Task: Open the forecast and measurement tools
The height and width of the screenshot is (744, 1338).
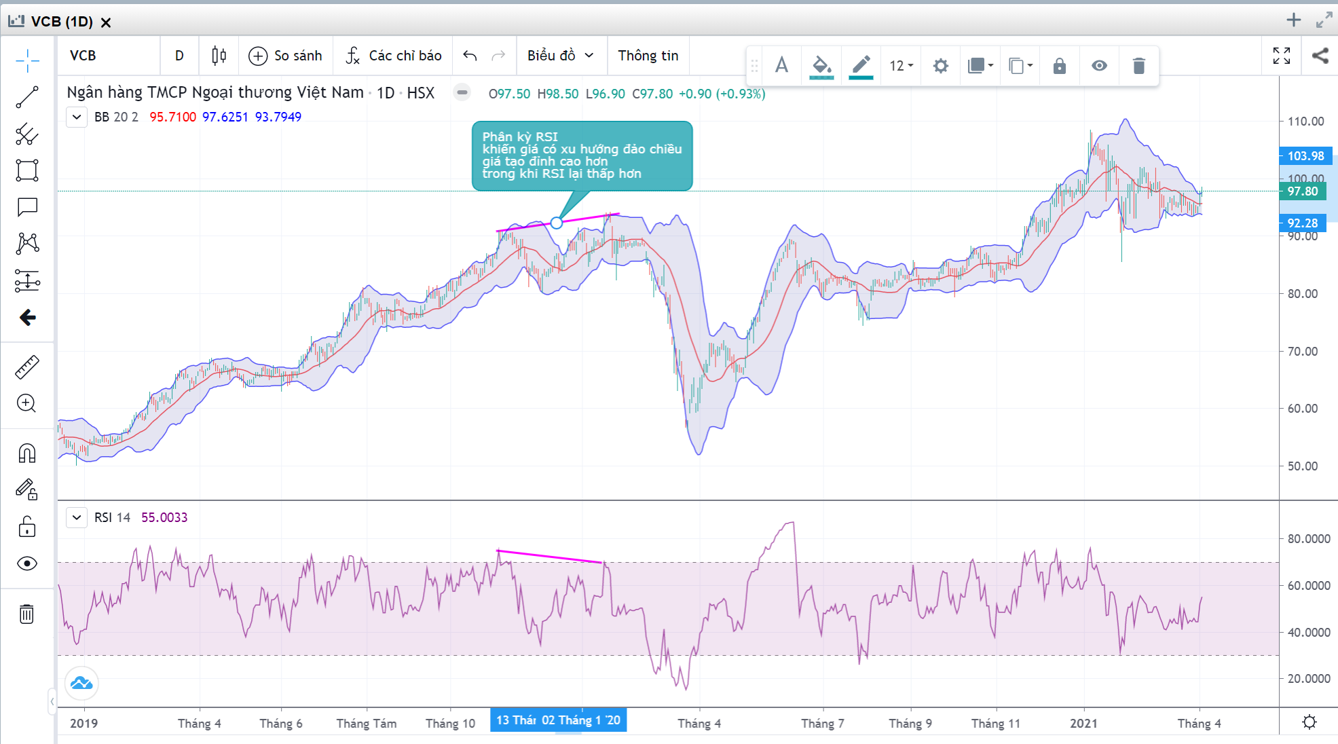Action: point(27,280)
